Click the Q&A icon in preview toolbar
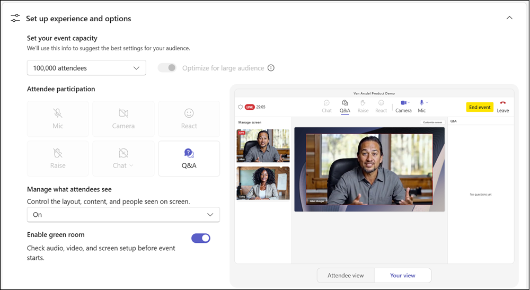 [x=345, y=103]
